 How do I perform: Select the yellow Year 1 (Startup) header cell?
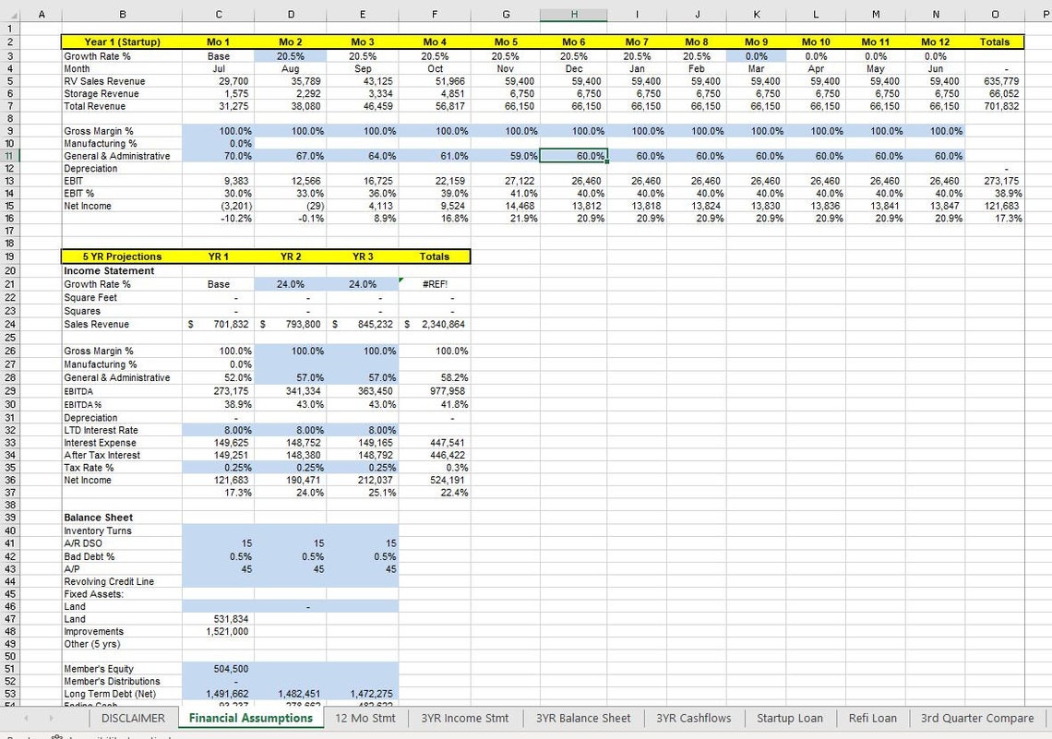point(122,42)
